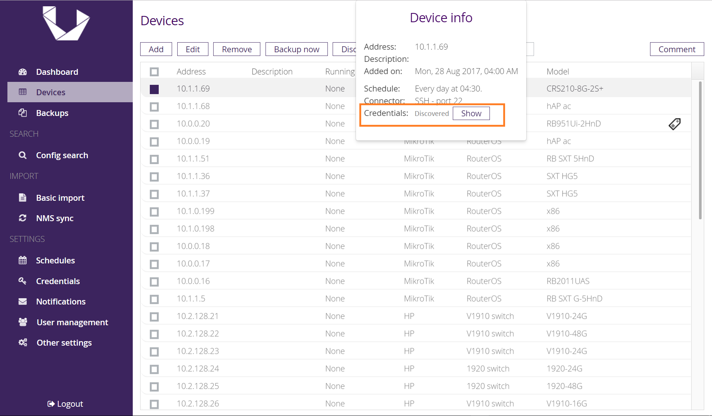The height and width of the screenshot is (416, 712).
Task: Open Config search page
Action: (70, 155)
